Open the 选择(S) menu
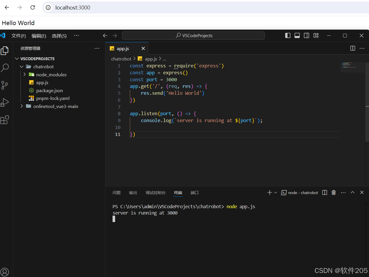This screenshot has width=369, height=277. coord(59,36)
